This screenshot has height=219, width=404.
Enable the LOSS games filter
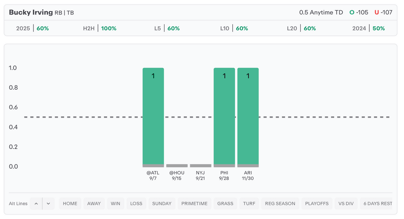136,203
